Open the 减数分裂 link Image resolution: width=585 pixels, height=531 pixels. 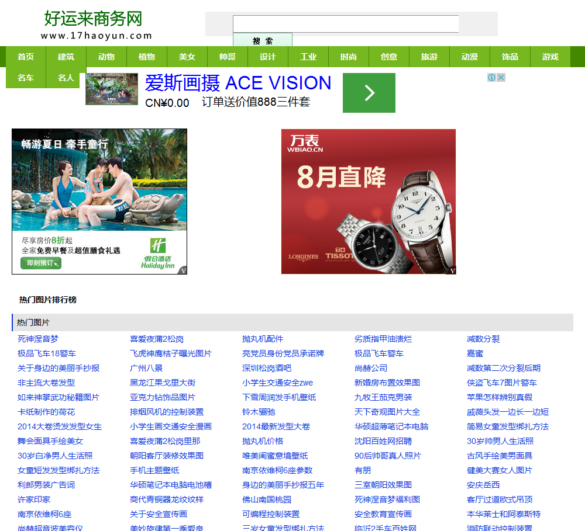[483, 339]
